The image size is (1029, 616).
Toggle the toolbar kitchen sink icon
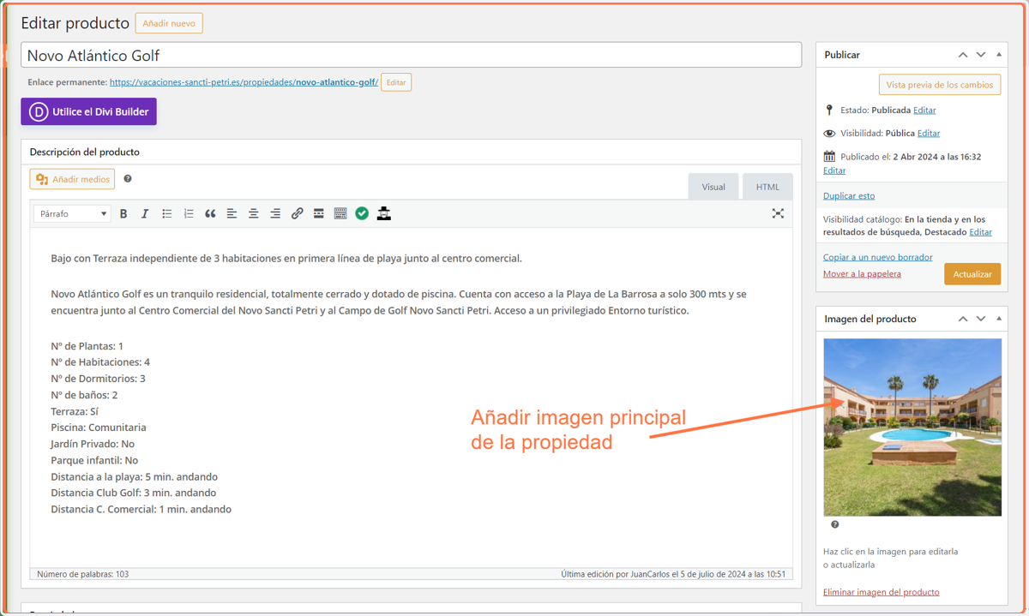[340, 213]
